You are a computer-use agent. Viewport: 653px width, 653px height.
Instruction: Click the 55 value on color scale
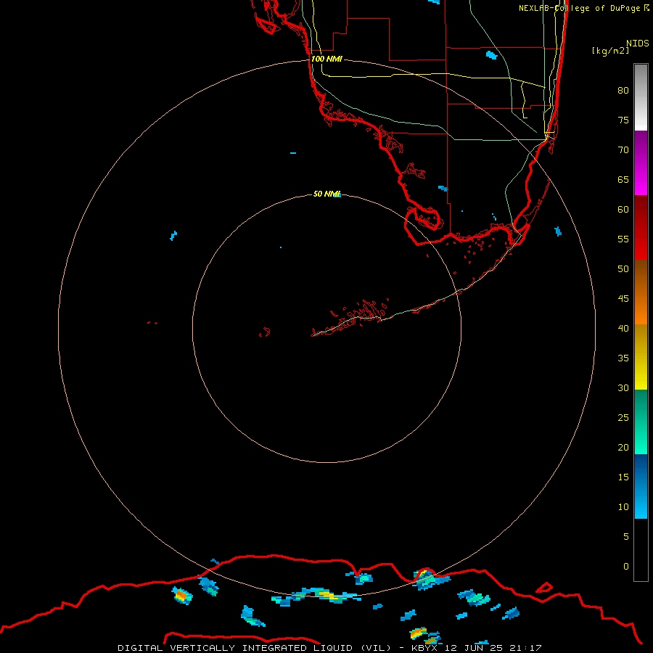(x=623, y=239)
